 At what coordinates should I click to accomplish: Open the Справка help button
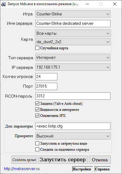(102, 169)
